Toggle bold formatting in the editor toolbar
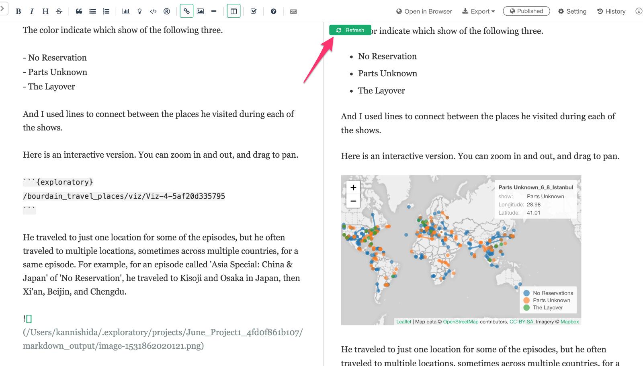The width and height of the screenshot is (643, 366). click(x=18, y=11)
